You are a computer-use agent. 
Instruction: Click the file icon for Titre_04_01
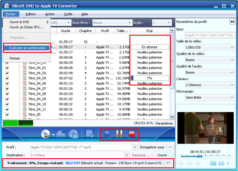tap(25, 68)
